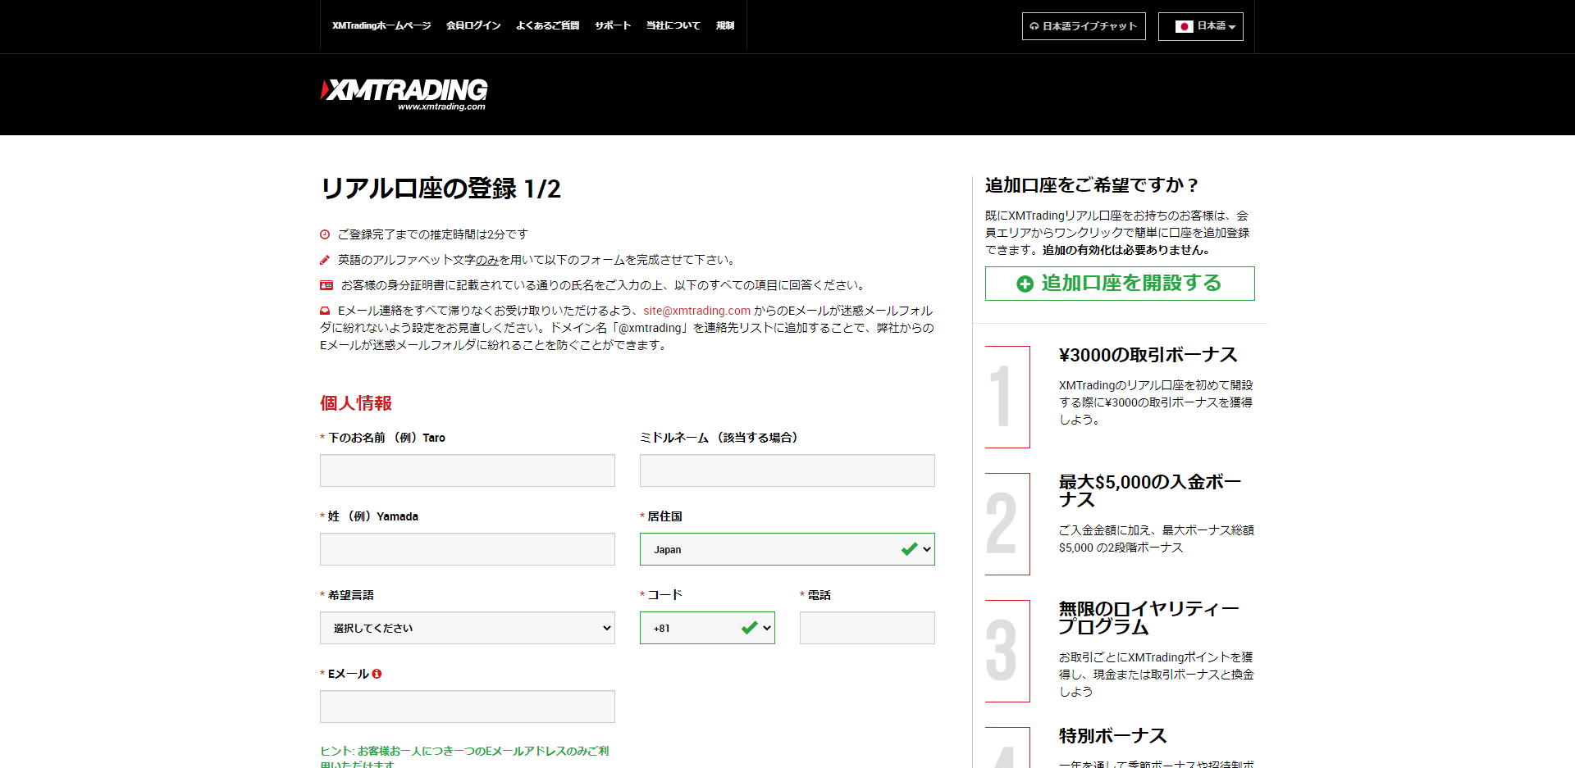Open サポート menu item
The height and width of the screenshot is (768, 1575).
pyautogui.click(x=613, y=25)
